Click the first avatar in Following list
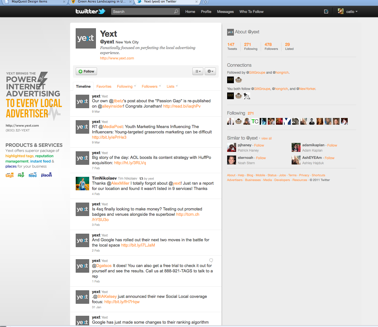Screen dimensions: 378x327 coord(230,121)
